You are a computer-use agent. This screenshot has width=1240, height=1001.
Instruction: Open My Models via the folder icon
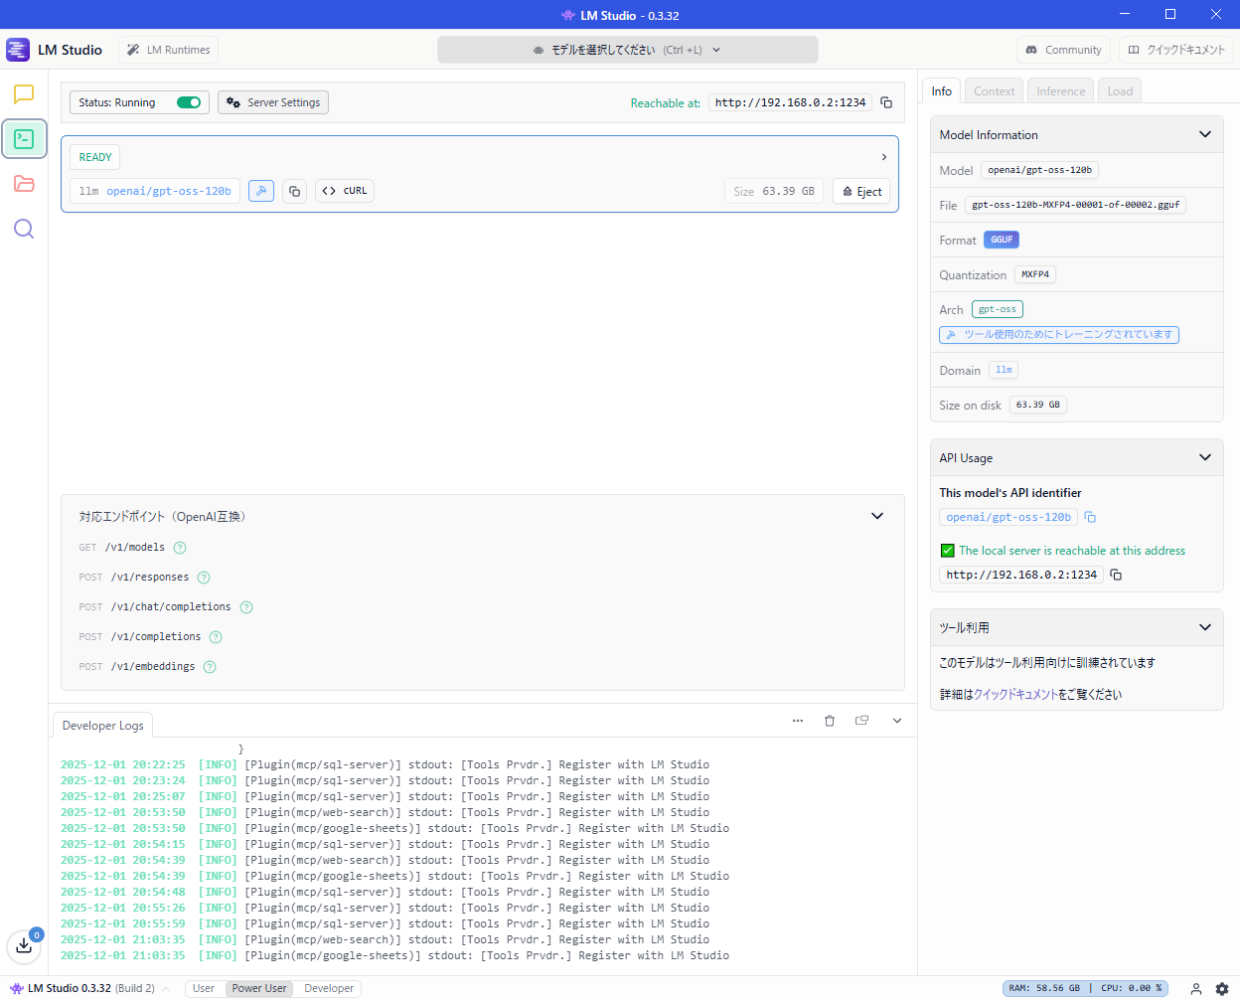tap(24, 184)
